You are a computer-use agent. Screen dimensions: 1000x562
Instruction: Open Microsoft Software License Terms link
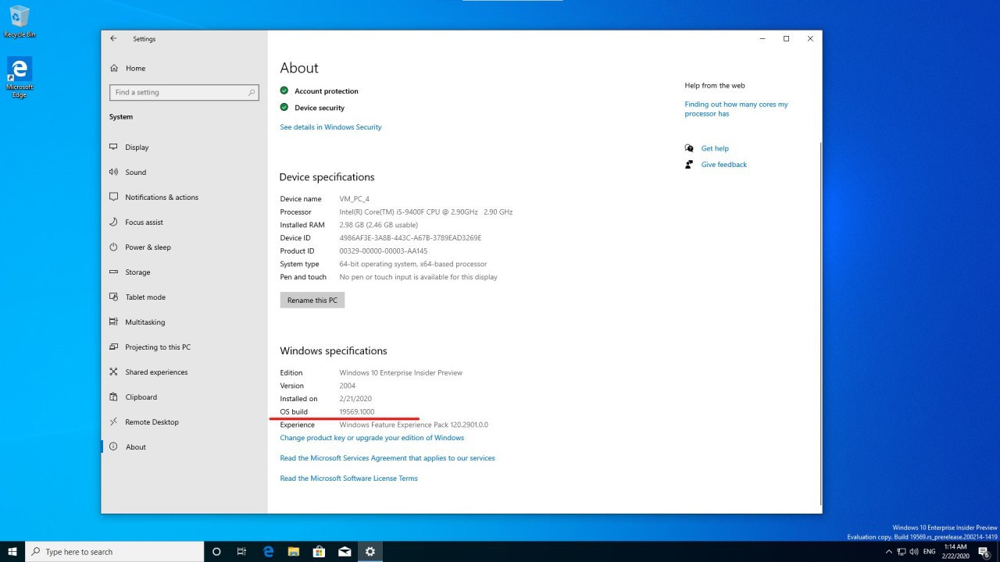coord(348,478)
